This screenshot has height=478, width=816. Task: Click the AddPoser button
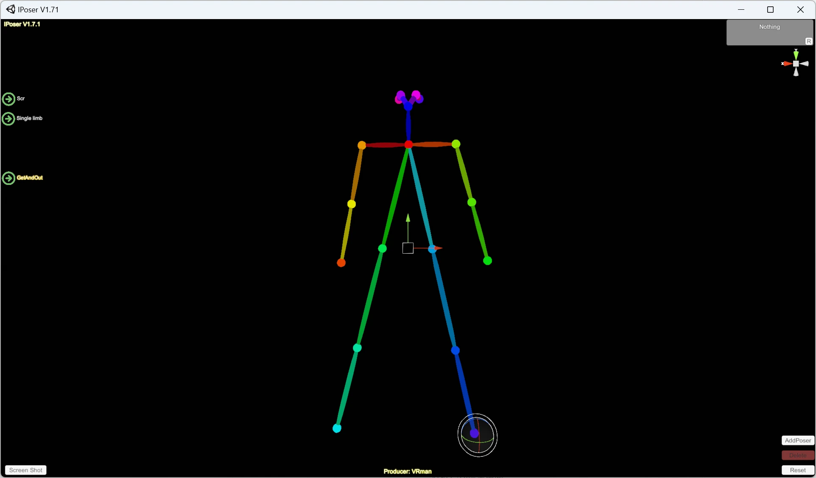(x=797, y=440)
